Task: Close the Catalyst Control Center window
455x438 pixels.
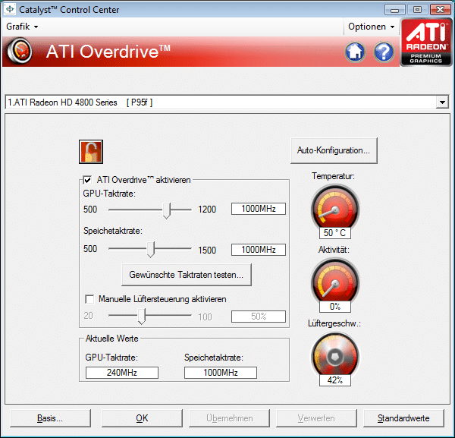Action: (440, 10)
